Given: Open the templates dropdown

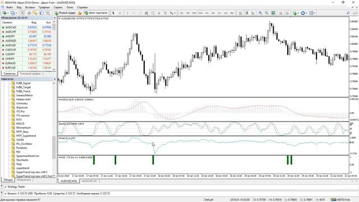Looking at the screenshot, I should click(x=312, y=13).
